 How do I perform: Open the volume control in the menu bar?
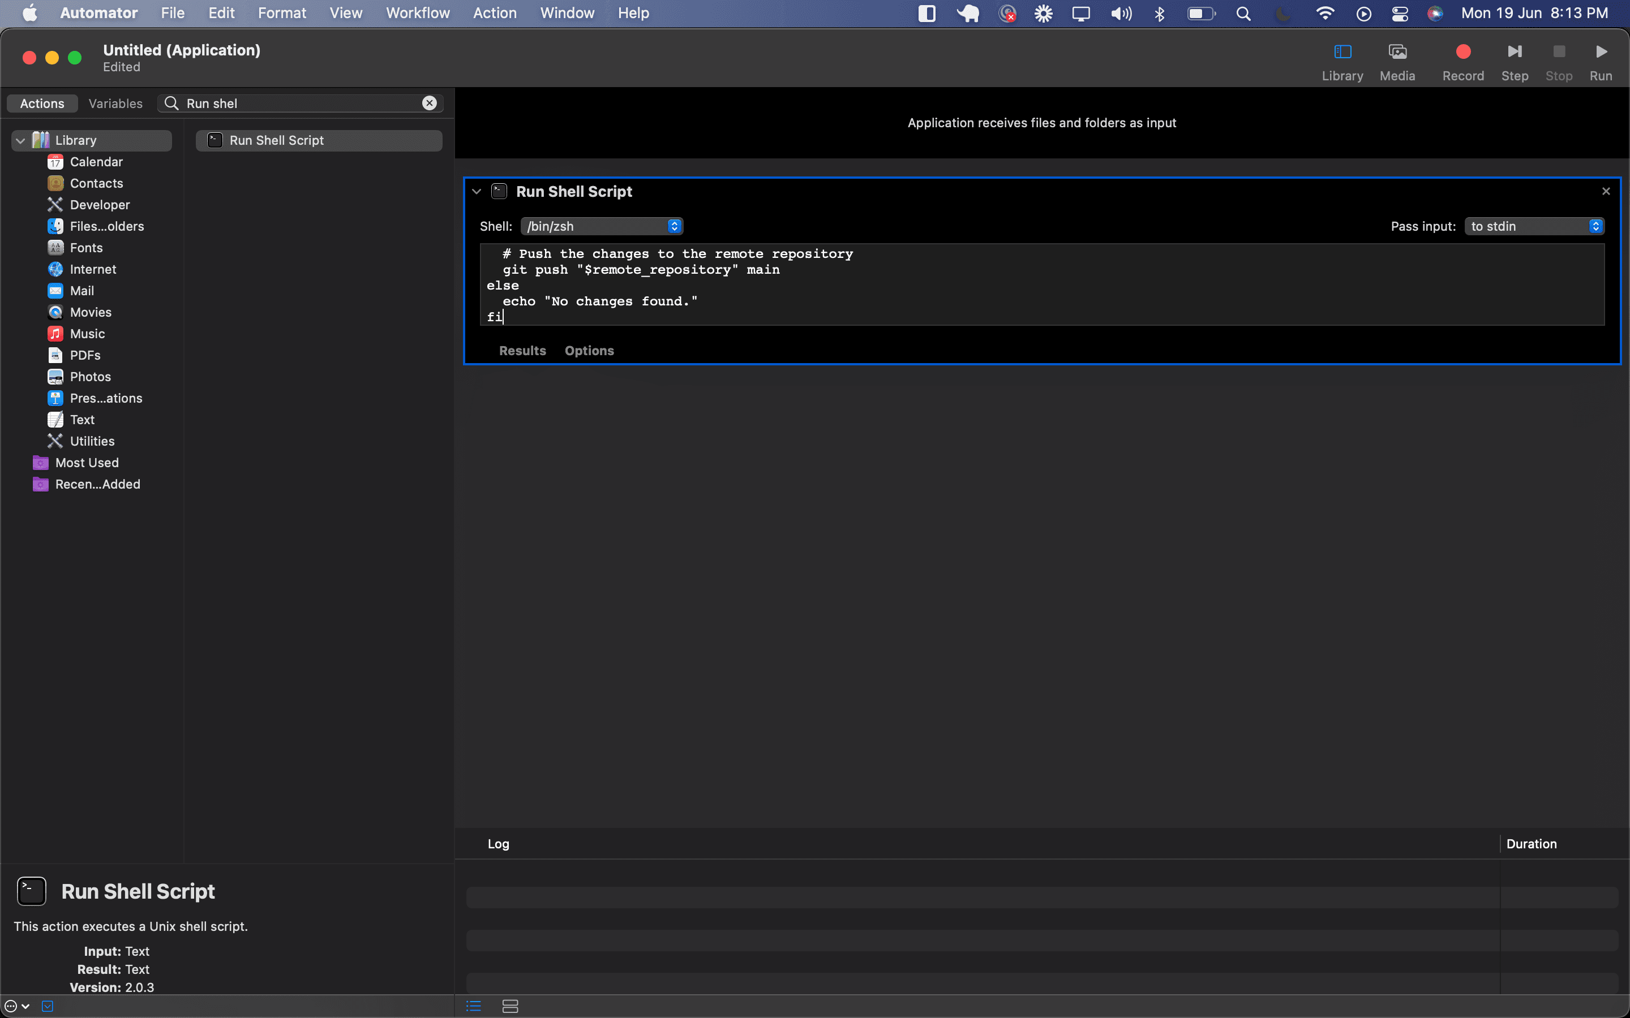point(1121,14)
